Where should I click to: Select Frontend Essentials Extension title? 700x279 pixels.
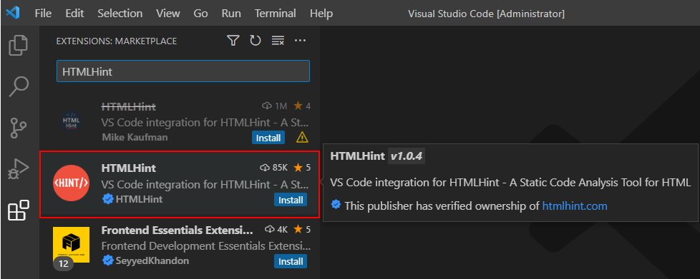pyautogui.click(x=178, y=230)
